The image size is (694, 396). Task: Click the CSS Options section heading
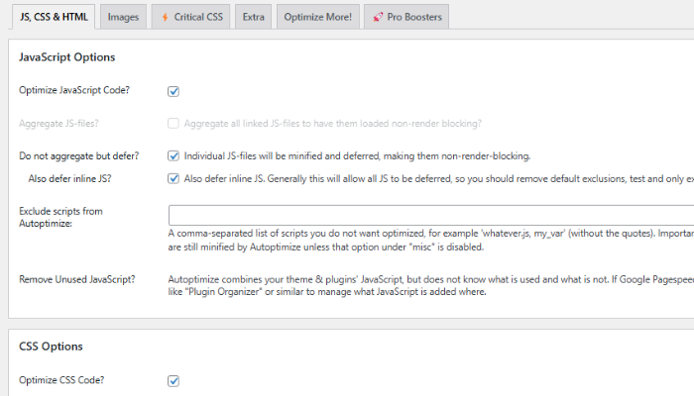pos(51,346)
